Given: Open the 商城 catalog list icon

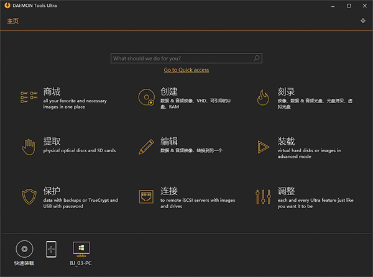Looking at the screenshot, I should click(x=29, y=98).
